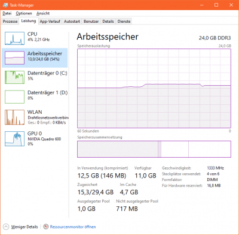This screenshot has width=239, height=235.
Task: Select the WLAN network graph thumbnail
Action: [14, 117]
